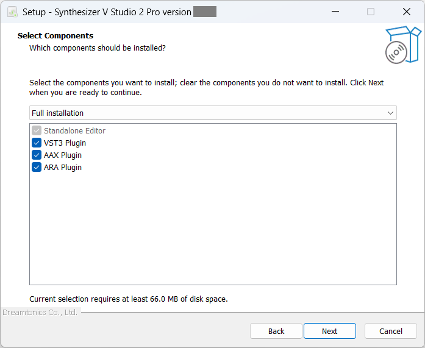Uncheck the AAX Plugin checkbox
Screen dimensions: 425x348
pos(37,155)
